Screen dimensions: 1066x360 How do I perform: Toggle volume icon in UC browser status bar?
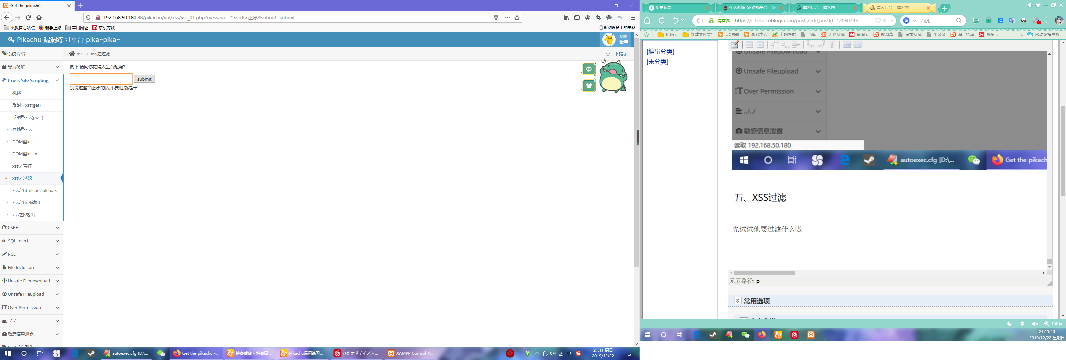pos(1035,324)
